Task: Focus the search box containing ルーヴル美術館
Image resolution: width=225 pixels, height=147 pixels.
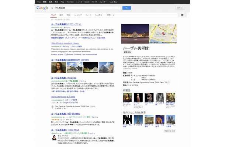Action: point(85,8)
